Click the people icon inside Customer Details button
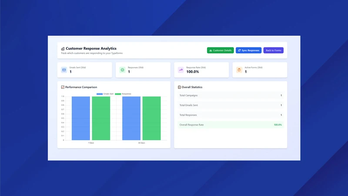The height and width of the screenshot is (196, 348). pyautogui.click(x=211, y=51)
